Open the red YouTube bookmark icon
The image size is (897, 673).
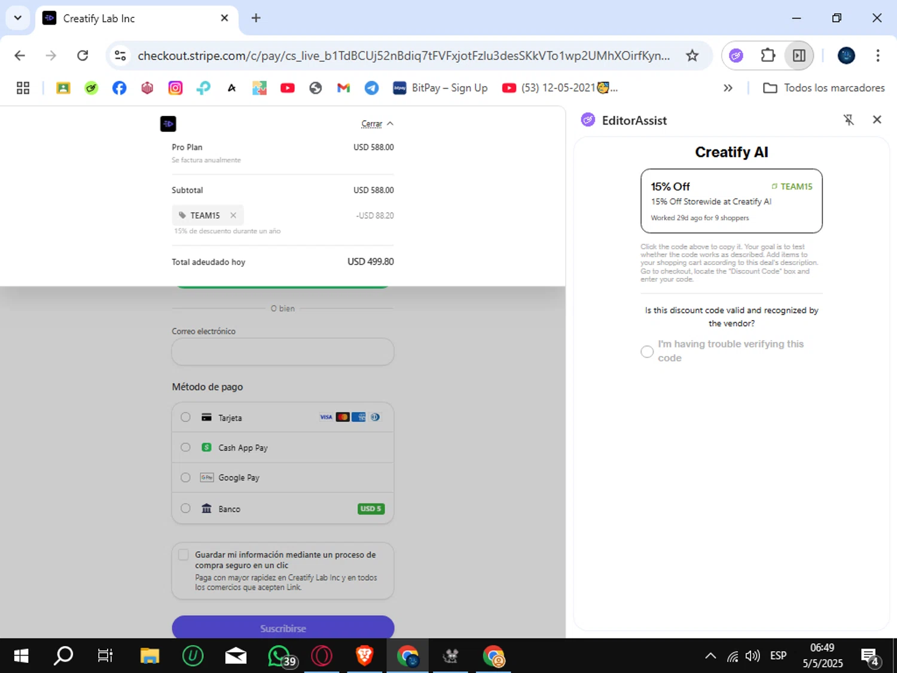[x=288, y=88]
